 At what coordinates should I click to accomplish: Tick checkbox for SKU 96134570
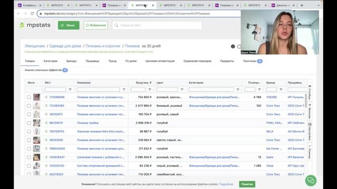tap(29, 123)
